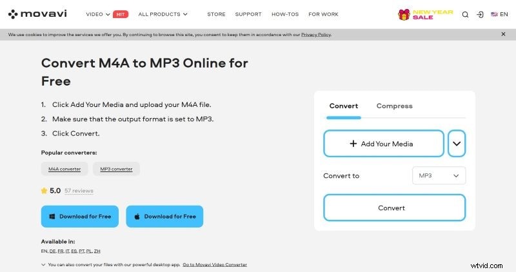Image resolution: width=516 pixels, height=272 pixels.
Task: Expand the Video menu
Action: click(98, 14)
